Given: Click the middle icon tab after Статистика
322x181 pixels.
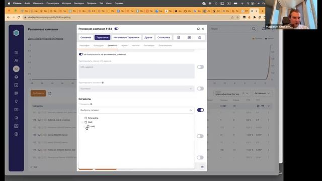Looking at the screenshot, I should coord(189,38).
